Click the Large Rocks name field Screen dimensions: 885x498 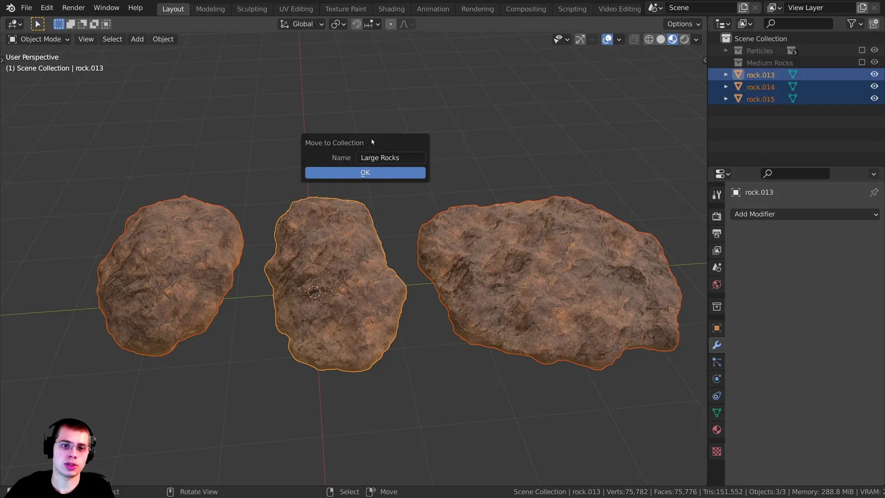pos(391,158)
